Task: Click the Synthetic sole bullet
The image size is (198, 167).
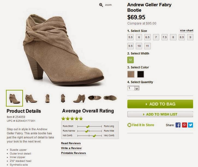Action: click(19, 165)
